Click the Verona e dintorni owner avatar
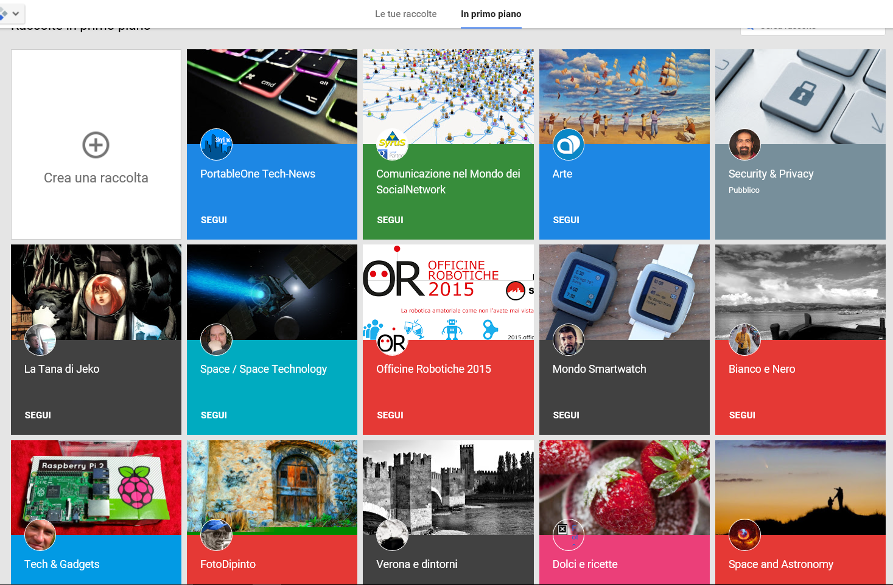The width and height of the screenshot is (893, 585). [392, 535]
